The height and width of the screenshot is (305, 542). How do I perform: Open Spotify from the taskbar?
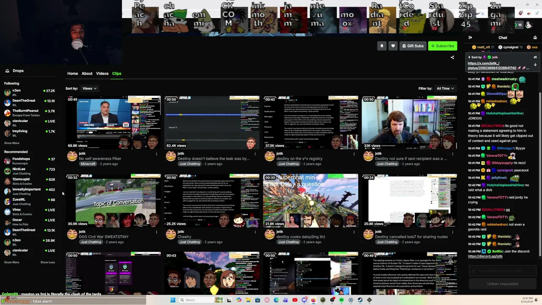[x=341, y=300]
